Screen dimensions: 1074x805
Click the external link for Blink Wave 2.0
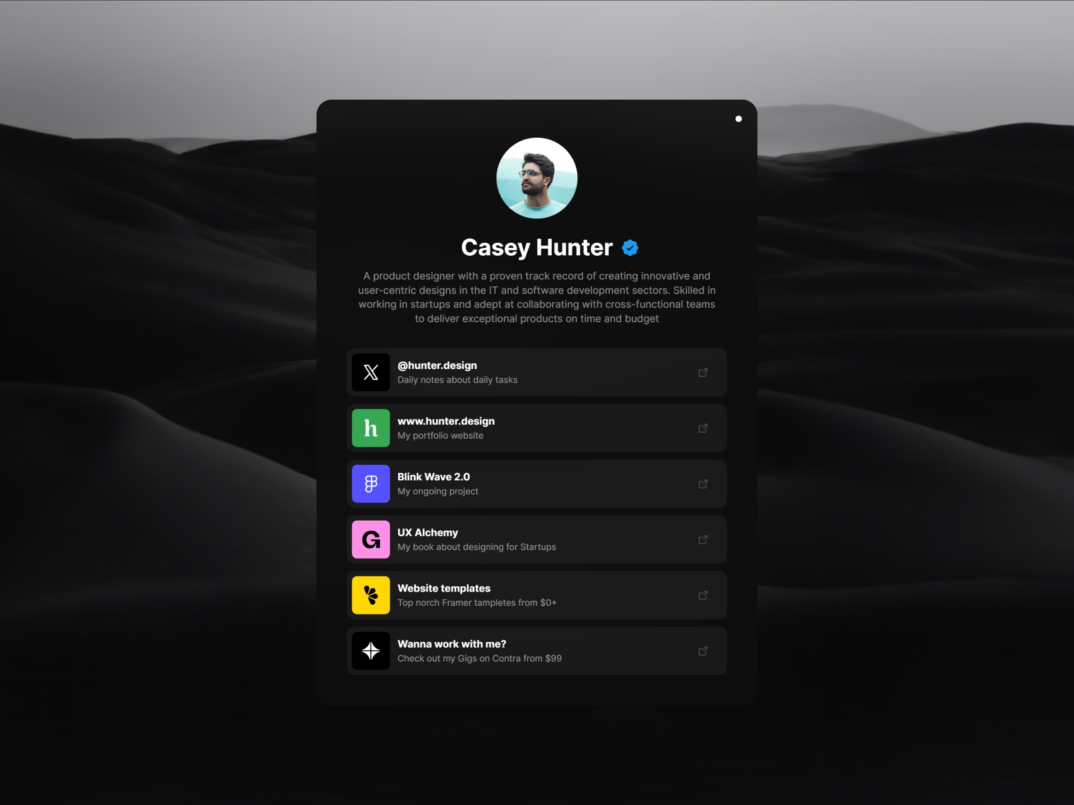point(703,484)
